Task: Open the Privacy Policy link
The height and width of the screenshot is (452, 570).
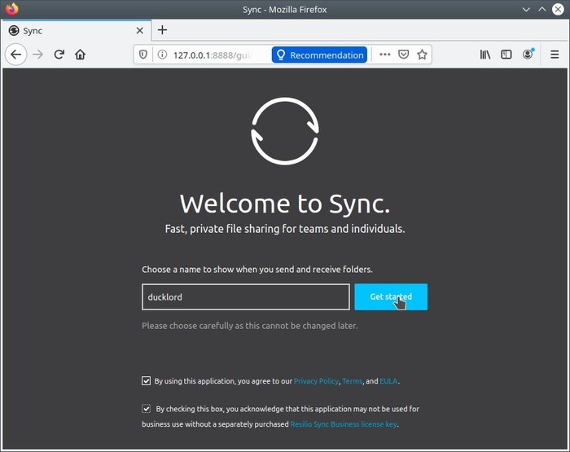Action: [x=316, y=381]
